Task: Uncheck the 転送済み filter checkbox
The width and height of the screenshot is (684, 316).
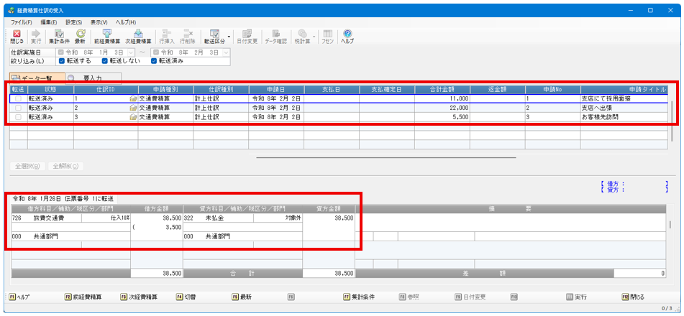Action: 154,61
